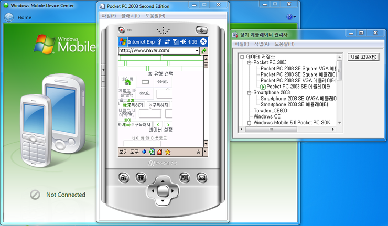Click the D-pad up arrow
The image size is (388, 226).
(163, 181)
